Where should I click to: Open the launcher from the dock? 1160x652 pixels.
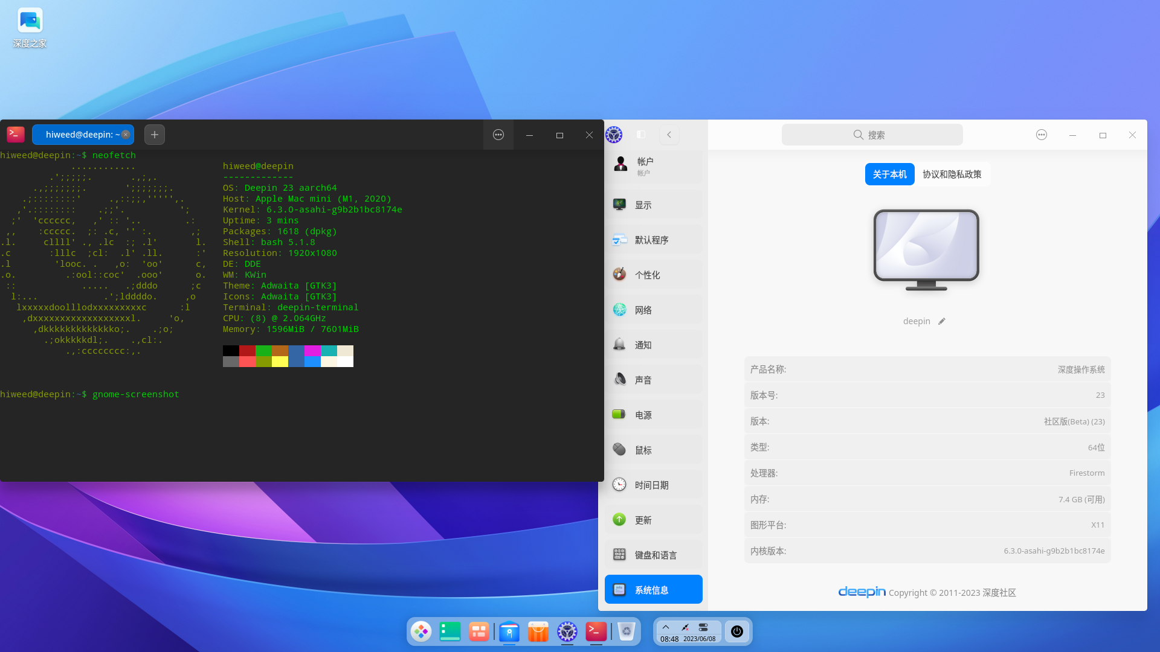click(421, 631)
